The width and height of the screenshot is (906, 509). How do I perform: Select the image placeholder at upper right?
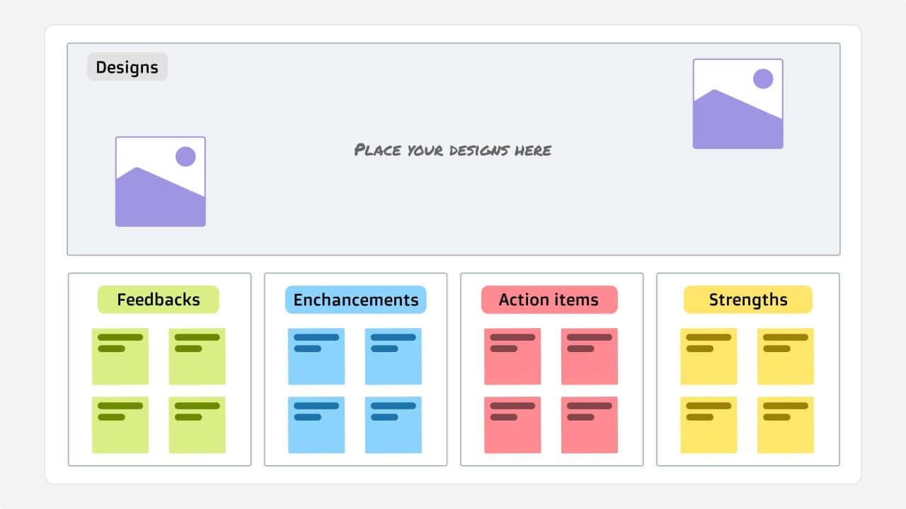(738, 104)
